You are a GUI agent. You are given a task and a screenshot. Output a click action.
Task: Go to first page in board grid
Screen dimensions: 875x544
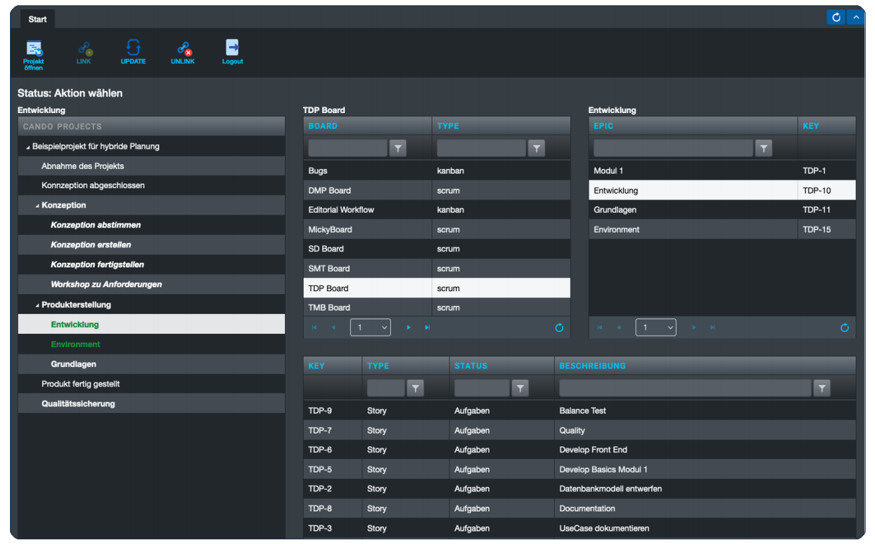coord(314,327)
